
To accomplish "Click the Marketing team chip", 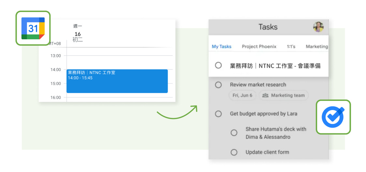I will [284, 95].
